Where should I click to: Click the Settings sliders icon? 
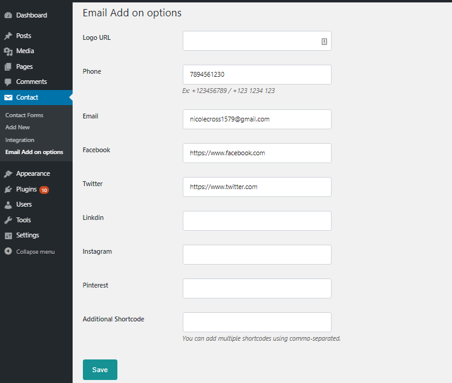(8, 236)
